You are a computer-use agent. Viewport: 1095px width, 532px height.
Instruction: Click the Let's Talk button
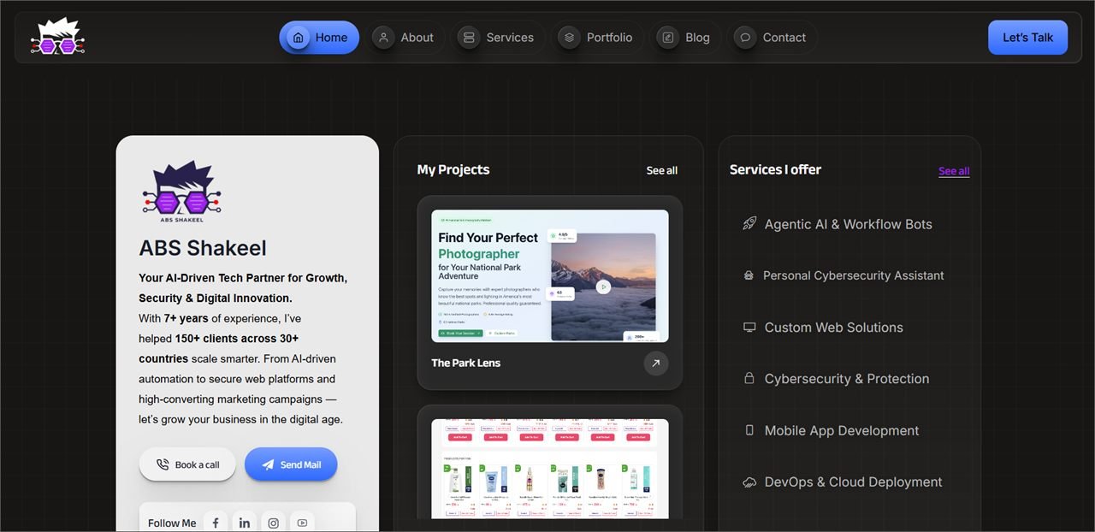1028,38
